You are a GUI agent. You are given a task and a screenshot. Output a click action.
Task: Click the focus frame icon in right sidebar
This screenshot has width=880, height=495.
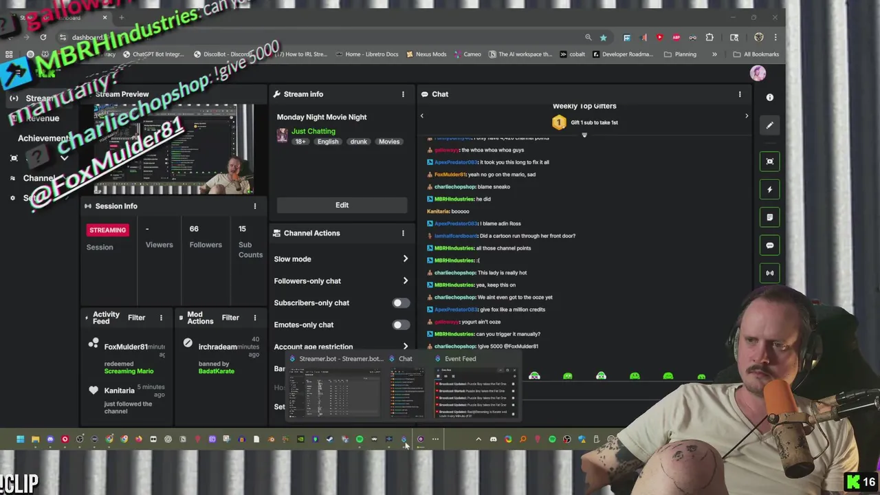coord(770,162)
